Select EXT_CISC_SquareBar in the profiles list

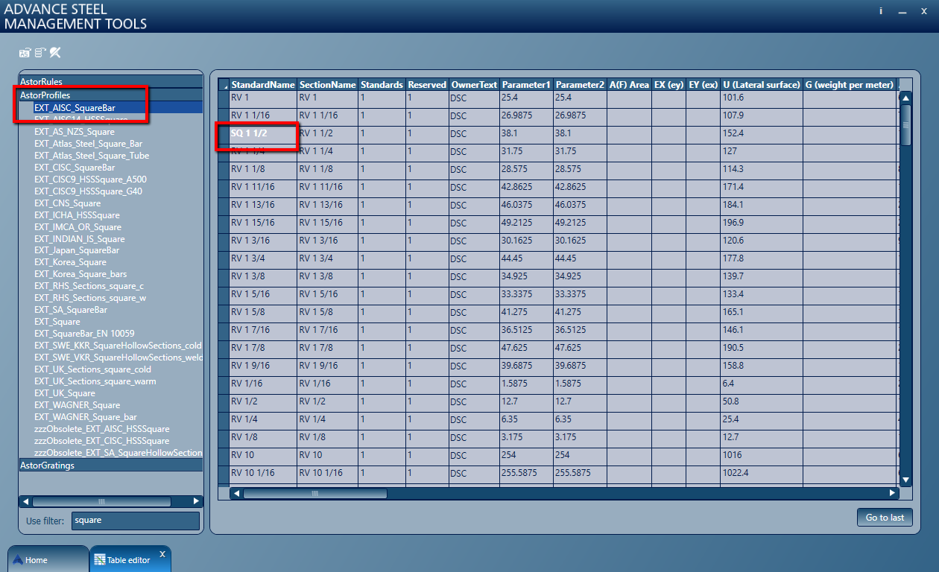(75, 167)
